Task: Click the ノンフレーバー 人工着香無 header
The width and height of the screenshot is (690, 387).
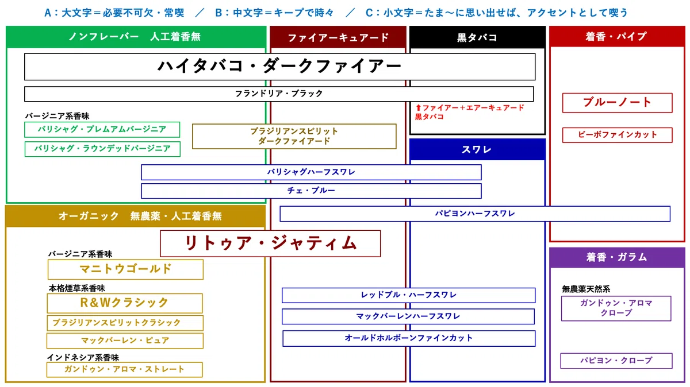Action: (x=136, y=37)
